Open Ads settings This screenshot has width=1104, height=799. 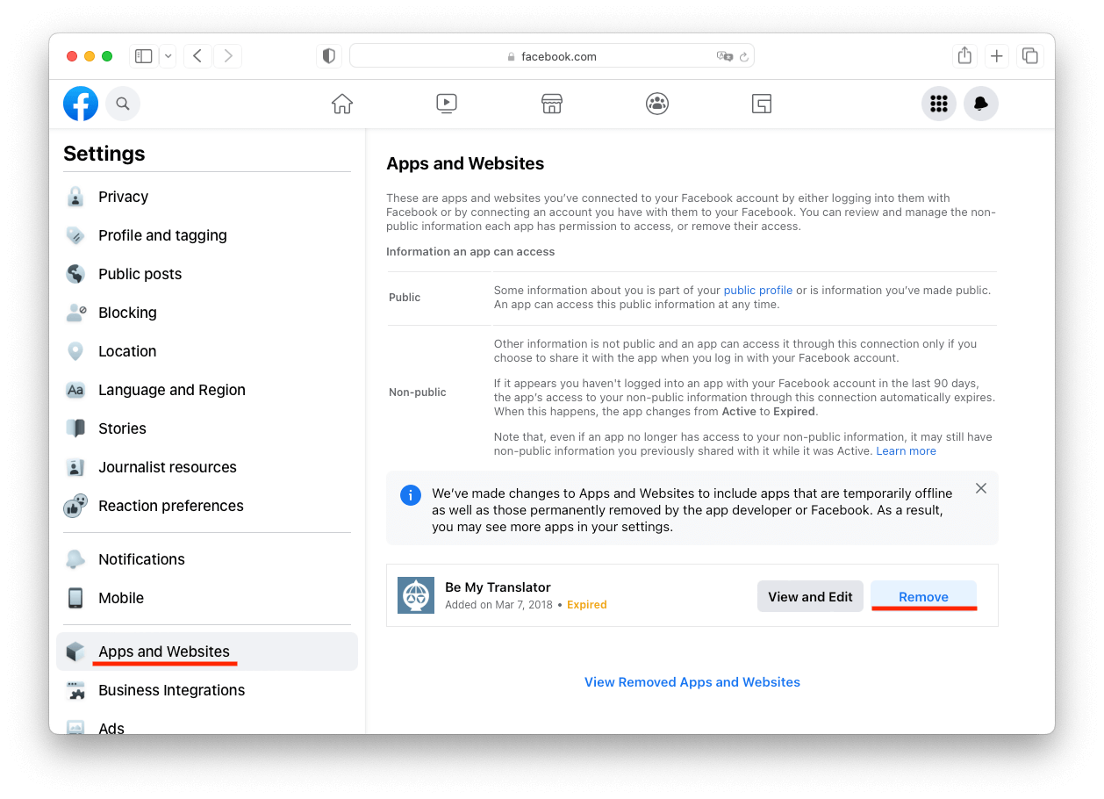pos(207,725)
